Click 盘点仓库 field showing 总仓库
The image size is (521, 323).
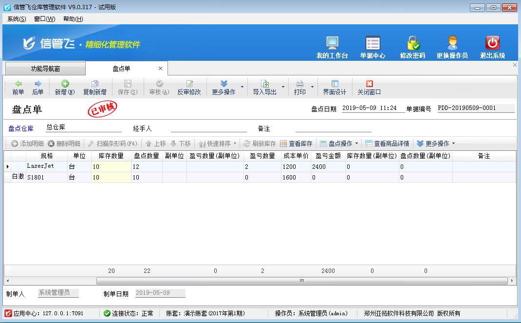tap(83, 127)
